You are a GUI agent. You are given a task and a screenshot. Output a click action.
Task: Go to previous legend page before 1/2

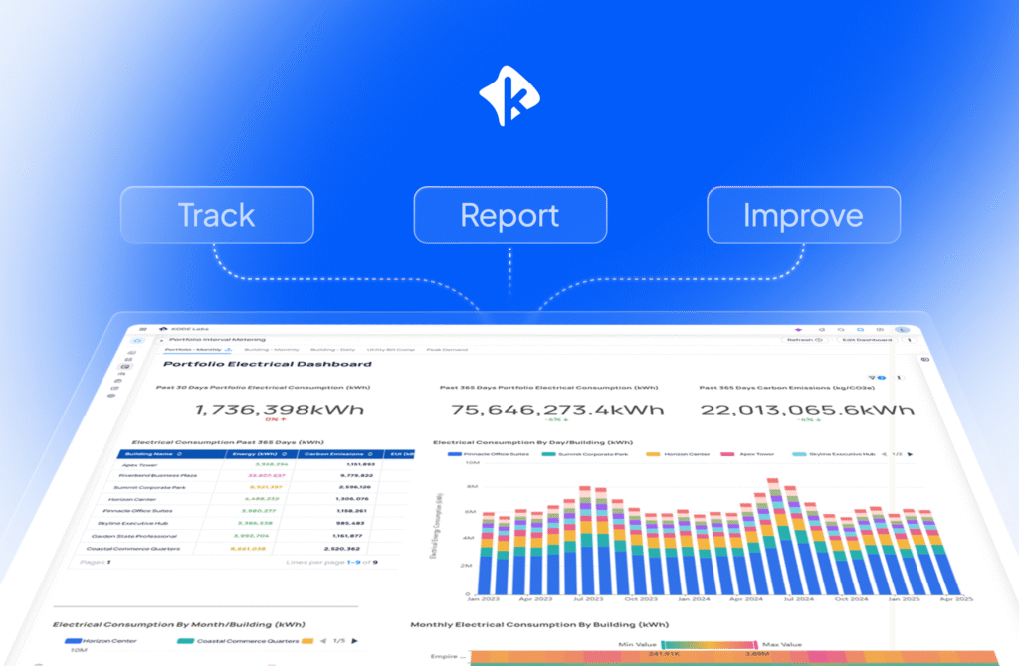click(884, 454)
